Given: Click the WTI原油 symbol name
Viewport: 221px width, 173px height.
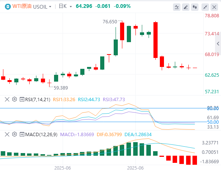Looking at the screenshot, I should (22, 6).
